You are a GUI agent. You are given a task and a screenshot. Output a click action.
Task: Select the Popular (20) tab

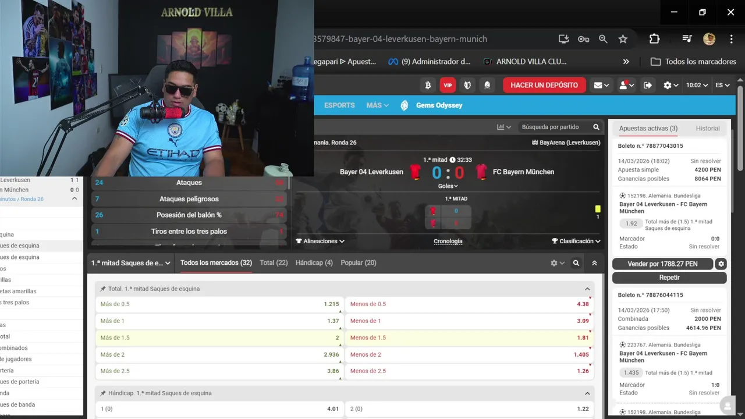(x=359, y=263)
